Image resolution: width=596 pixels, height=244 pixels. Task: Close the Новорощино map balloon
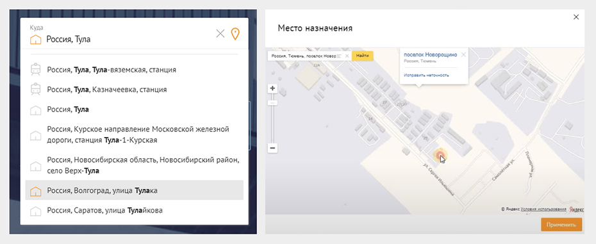[463, 54]
